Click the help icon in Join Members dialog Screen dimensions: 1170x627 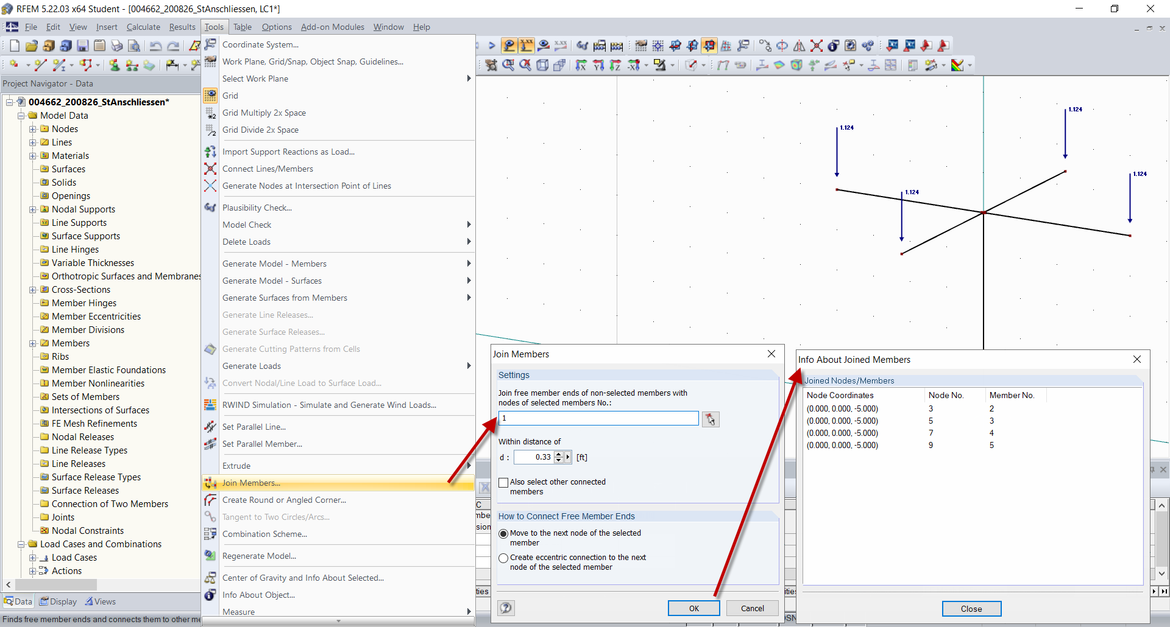tap(506, 608)
